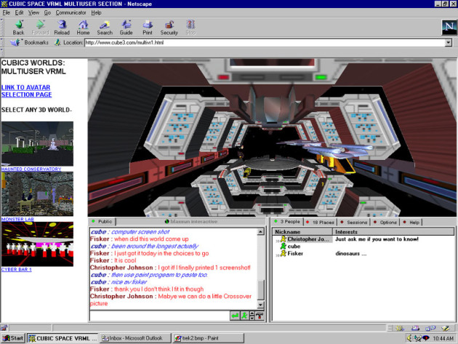This screenshot has width=458, height=344.
Task: Open the Monster Lab link
Action: coord(17,219)
